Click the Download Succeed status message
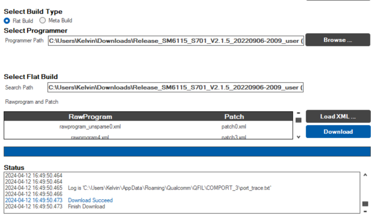The image size is (371, 218). 90,200
